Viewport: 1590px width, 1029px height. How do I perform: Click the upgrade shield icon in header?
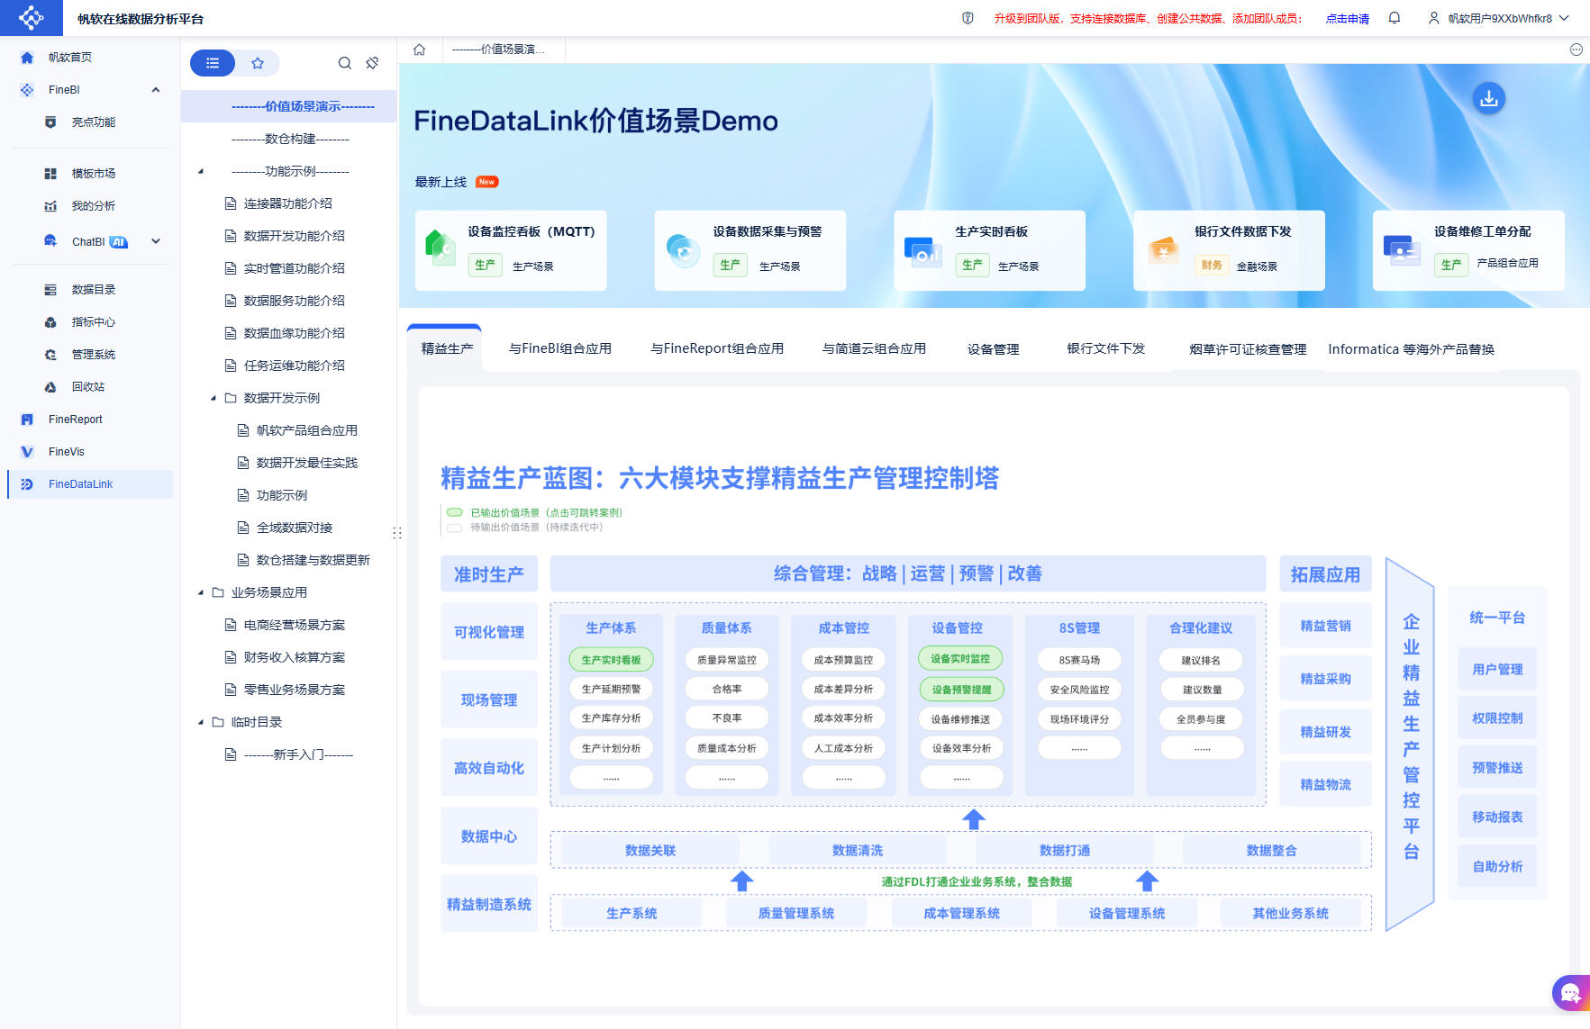point(968,18)
